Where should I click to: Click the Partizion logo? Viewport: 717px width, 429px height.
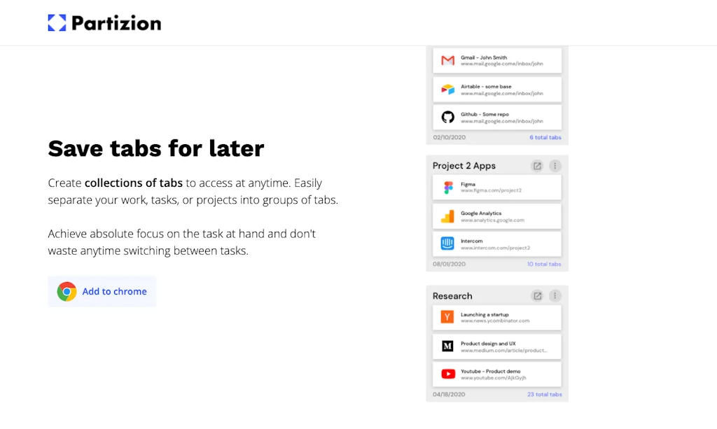104,22
